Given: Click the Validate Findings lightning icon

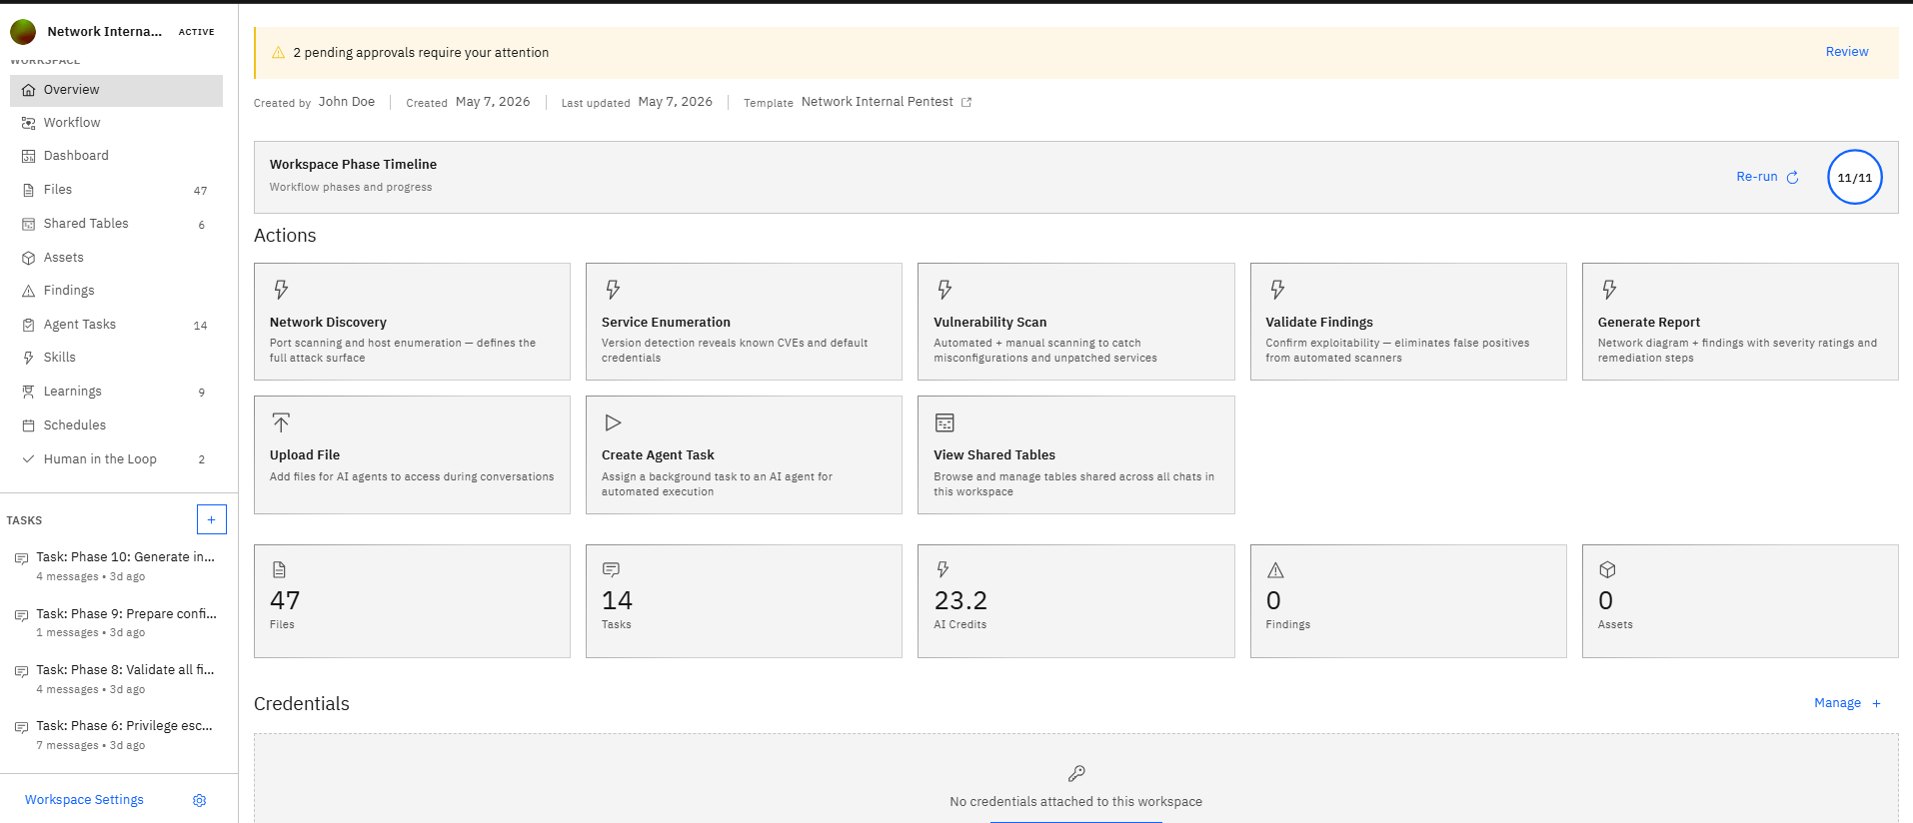Looking at the screenshot, I should point(1277,290).
